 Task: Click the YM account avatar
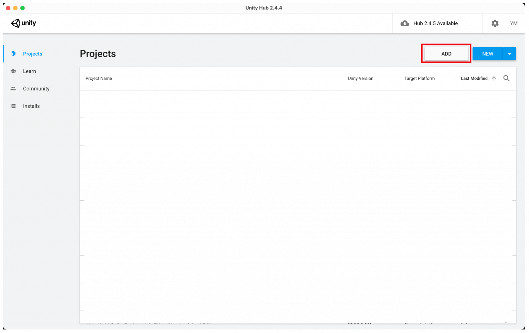click(x=514, y=23)
